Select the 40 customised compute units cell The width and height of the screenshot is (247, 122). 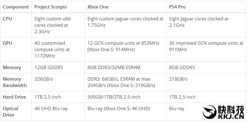coord(52,49)
